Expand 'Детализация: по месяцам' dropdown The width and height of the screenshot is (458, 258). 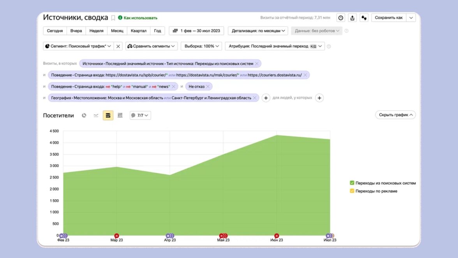pyautogui.click(x=258, y=31)
